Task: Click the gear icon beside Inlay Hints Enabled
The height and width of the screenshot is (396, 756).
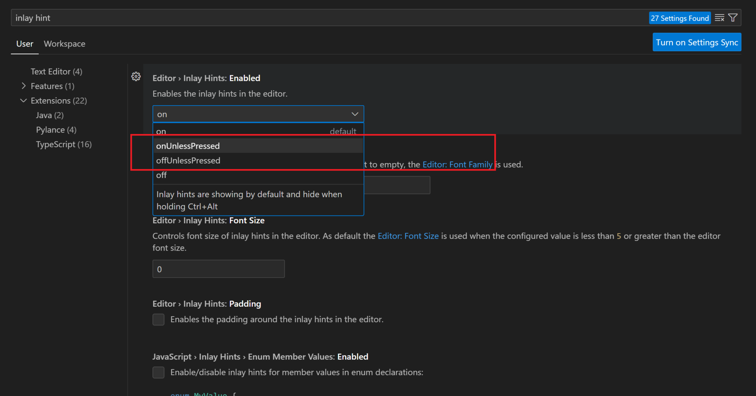Action: [x=136, y=76]
